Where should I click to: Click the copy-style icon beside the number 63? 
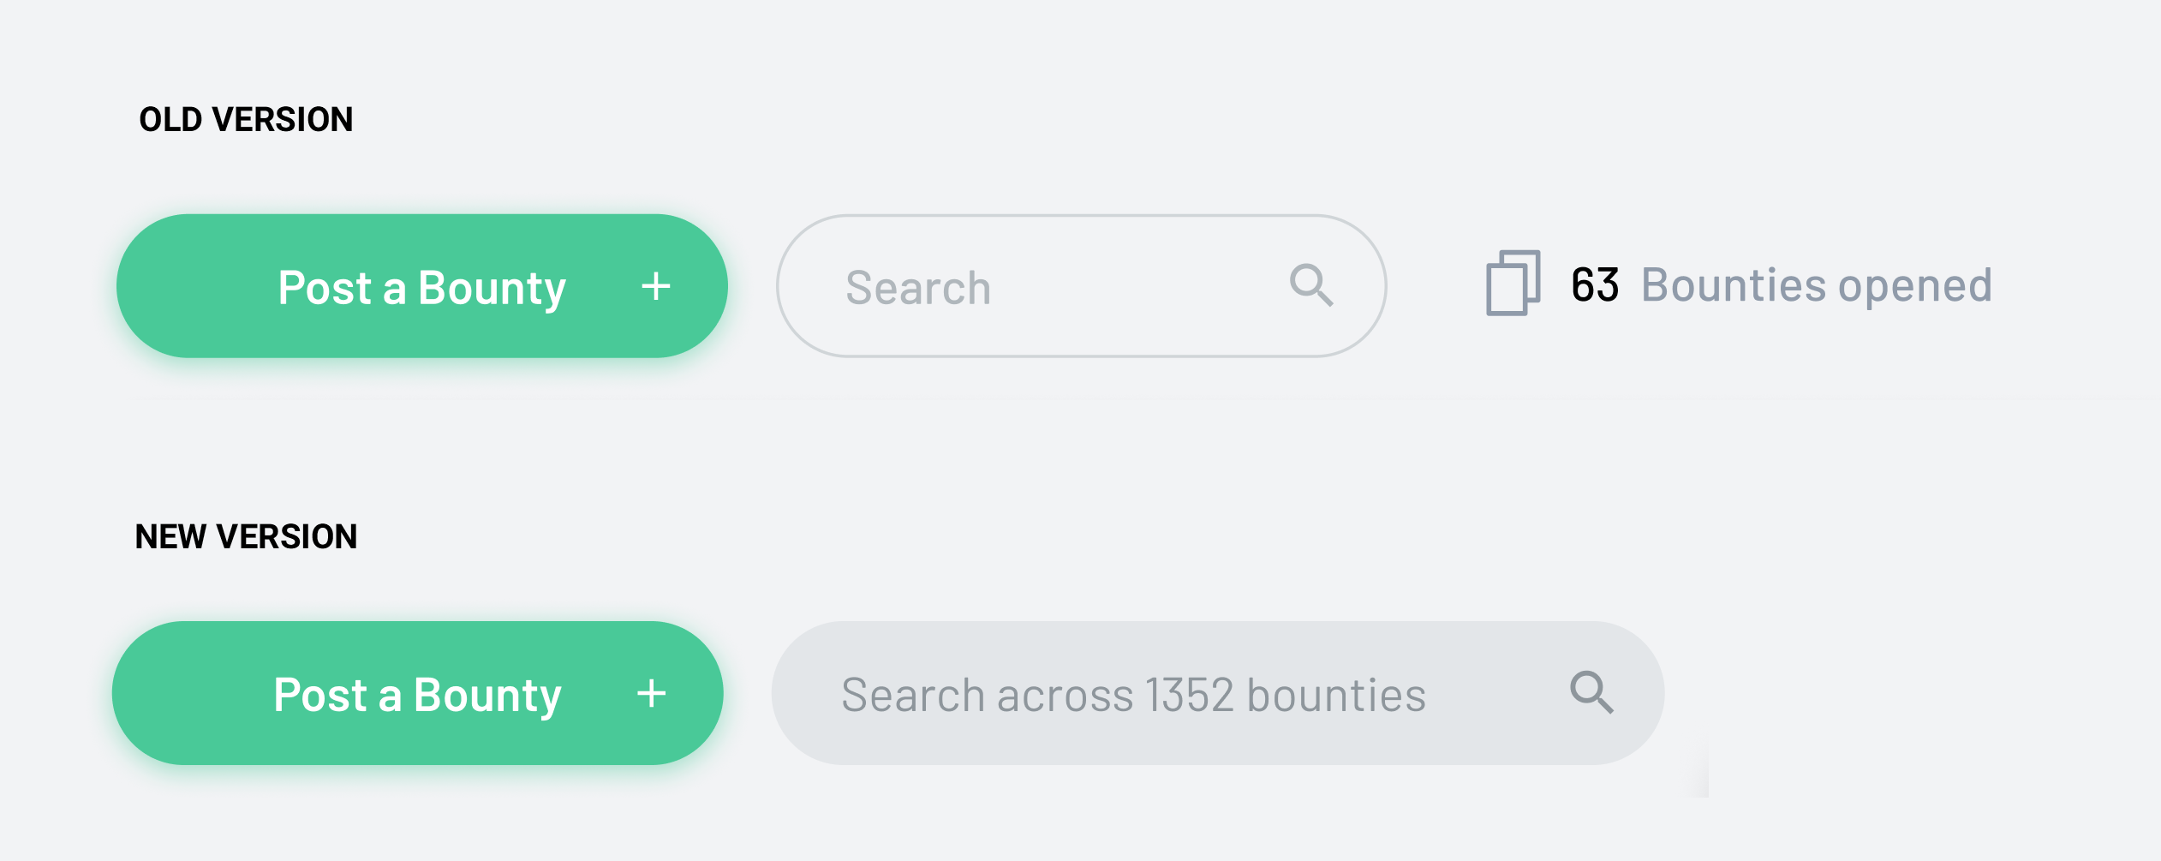(x=1513, y=286)
